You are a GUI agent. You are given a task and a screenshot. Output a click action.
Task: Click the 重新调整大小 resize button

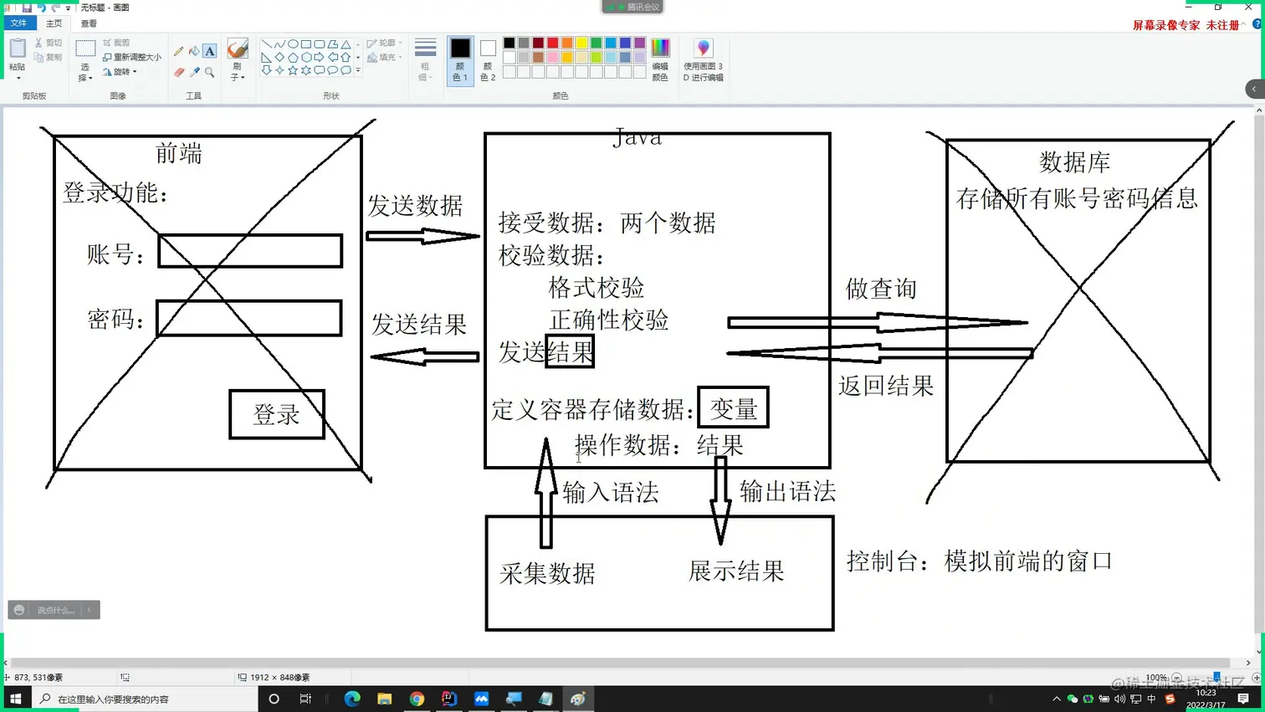(134, 57)
